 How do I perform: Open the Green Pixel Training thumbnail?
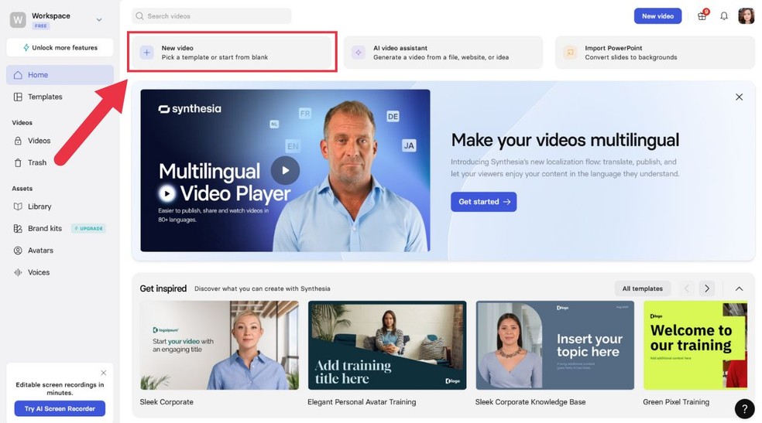(x=695, y=346)
